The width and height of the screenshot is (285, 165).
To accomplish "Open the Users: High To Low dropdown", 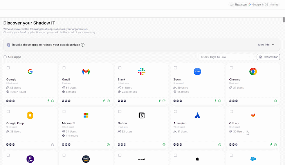I will point(226,57).
